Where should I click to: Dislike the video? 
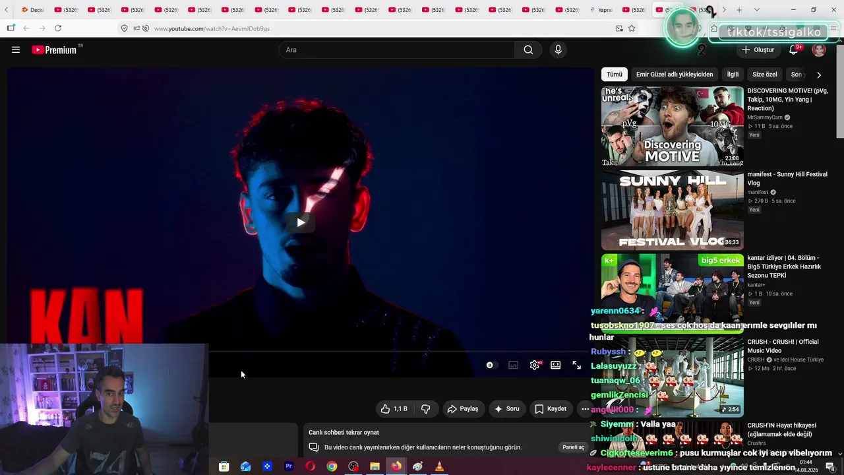[426, 409]
